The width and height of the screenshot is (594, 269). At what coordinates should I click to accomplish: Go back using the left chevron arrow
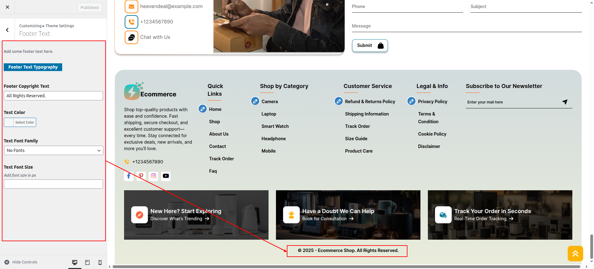tap(7, 30)
